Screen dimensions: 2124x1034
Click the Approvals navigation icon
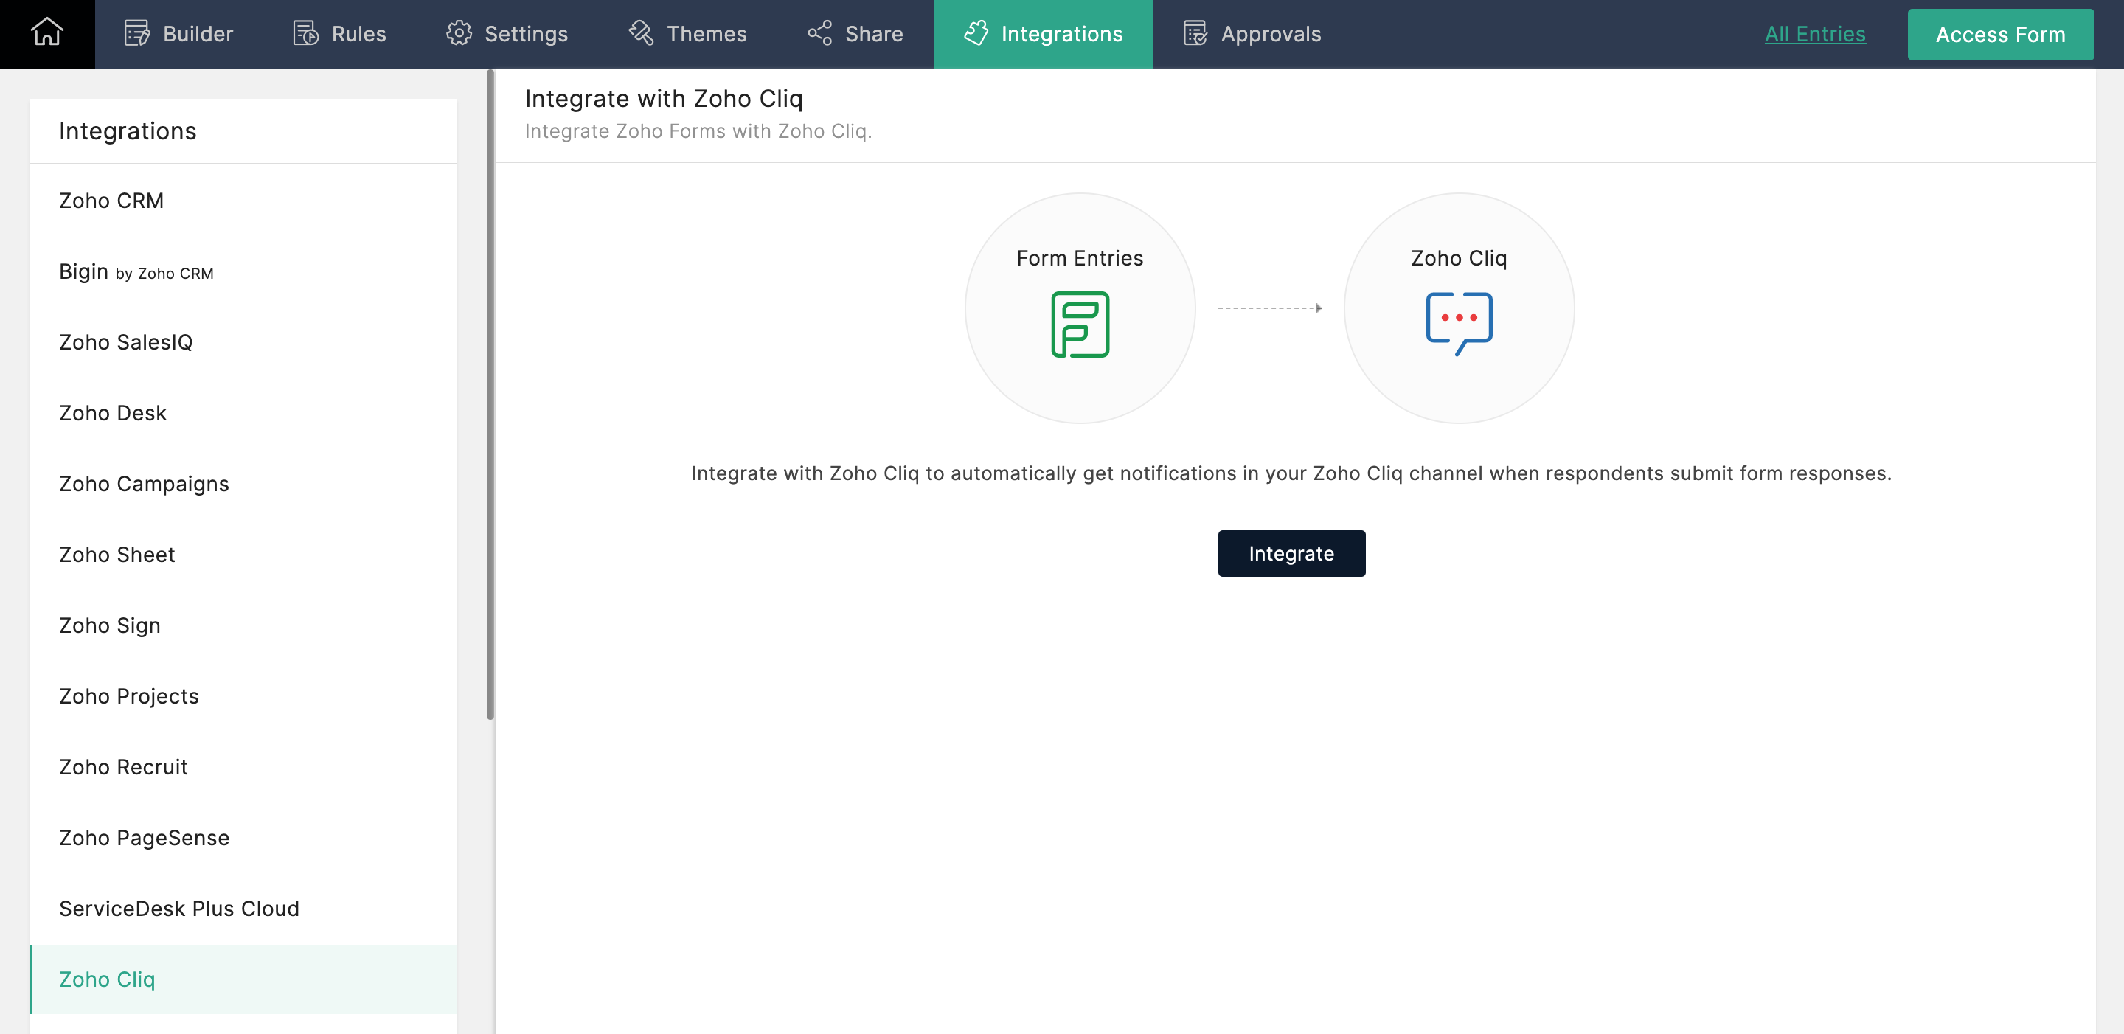pos(1195,32)
